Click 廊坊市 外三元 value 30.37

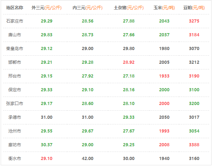pos(47,145)
